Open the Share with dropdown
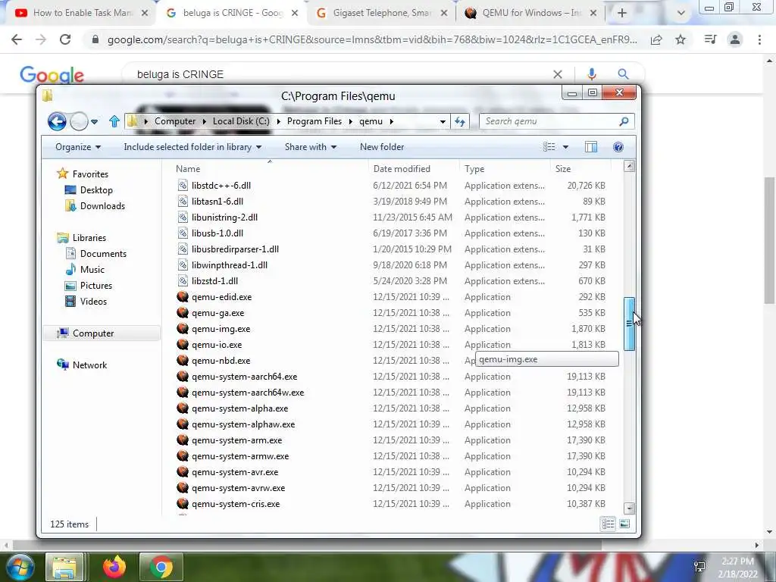776x582 pixels. pos(310,147)
